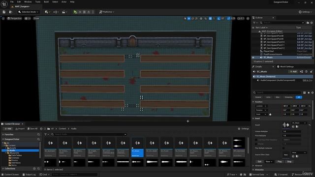Click the Perspective view mode button
The image size is (315, 177).
[14, 18]
